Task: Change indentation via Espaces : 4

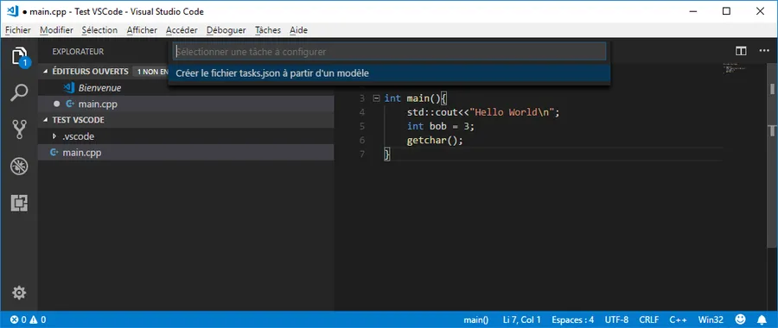Action: [x=572, y=319]
